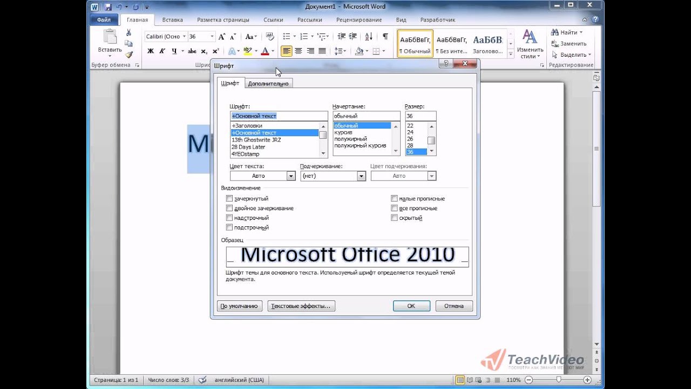Open the Ссылки ribbon tab
This screenshot has width=691, height=389.
273,20
